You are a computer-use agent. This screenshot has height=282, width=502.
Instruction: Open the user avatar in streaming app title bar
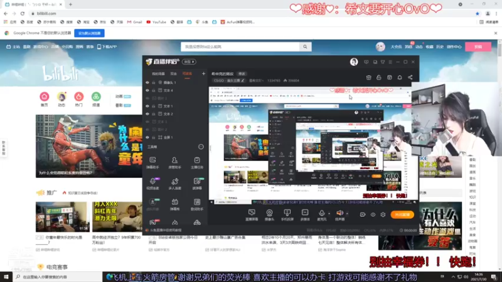pos(354,61)
